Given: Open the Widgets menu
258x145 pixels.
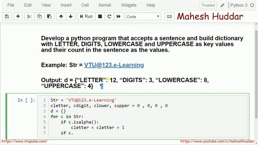Looking at the screenshot, I should click(129, 5).
